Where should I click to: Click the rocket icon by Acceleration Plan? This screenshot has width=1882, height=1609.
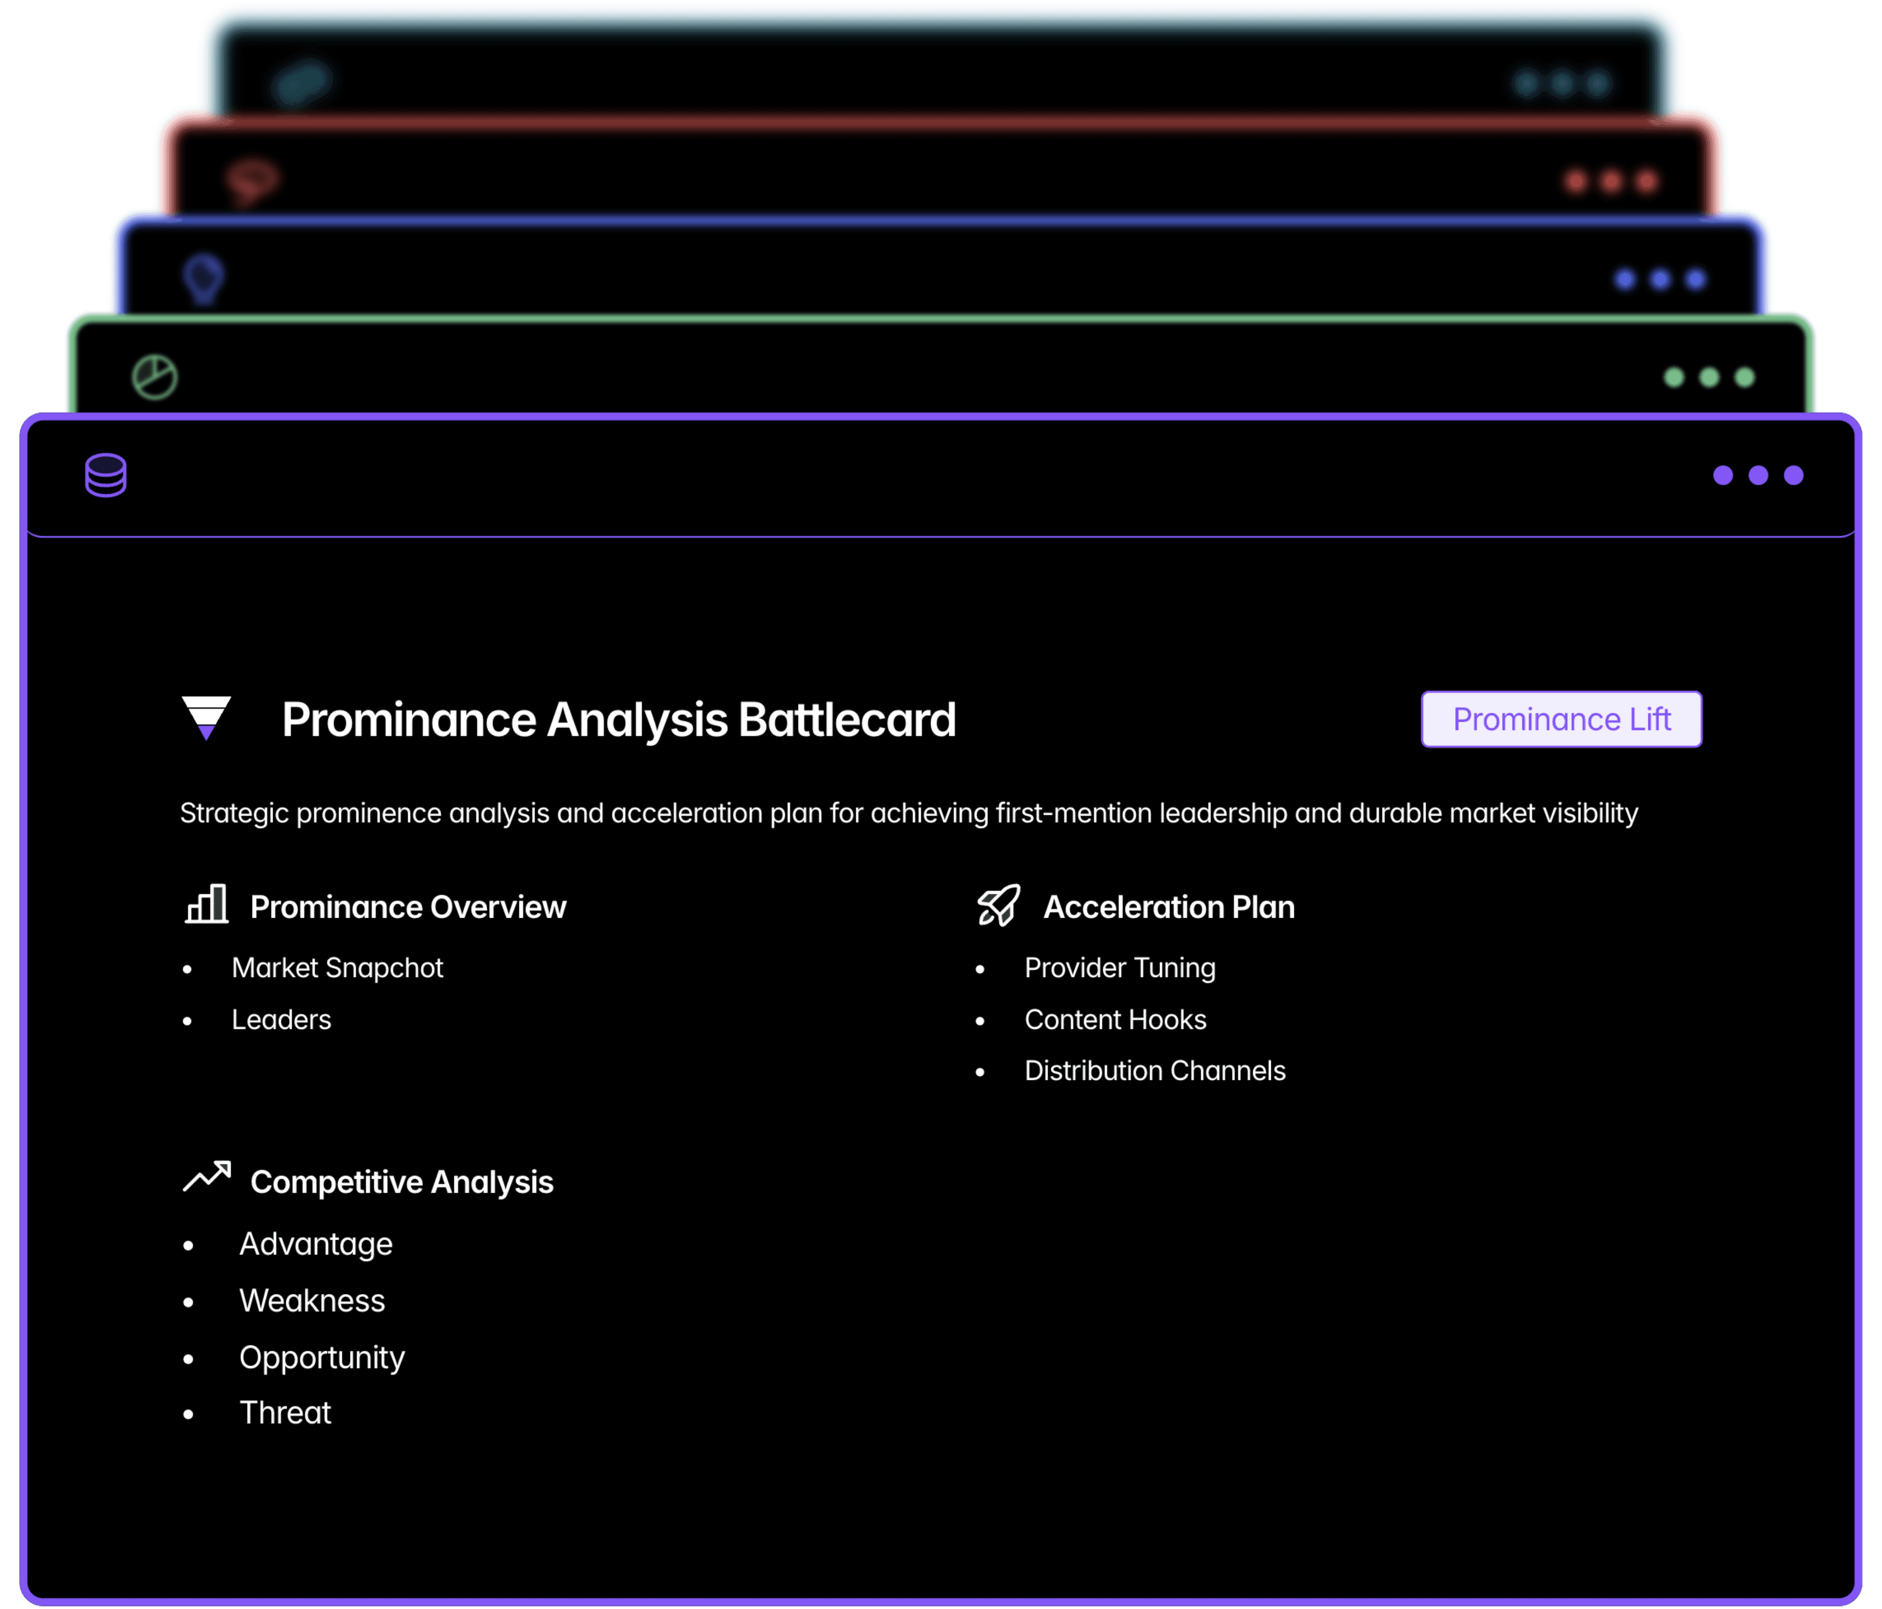point(998,905)
